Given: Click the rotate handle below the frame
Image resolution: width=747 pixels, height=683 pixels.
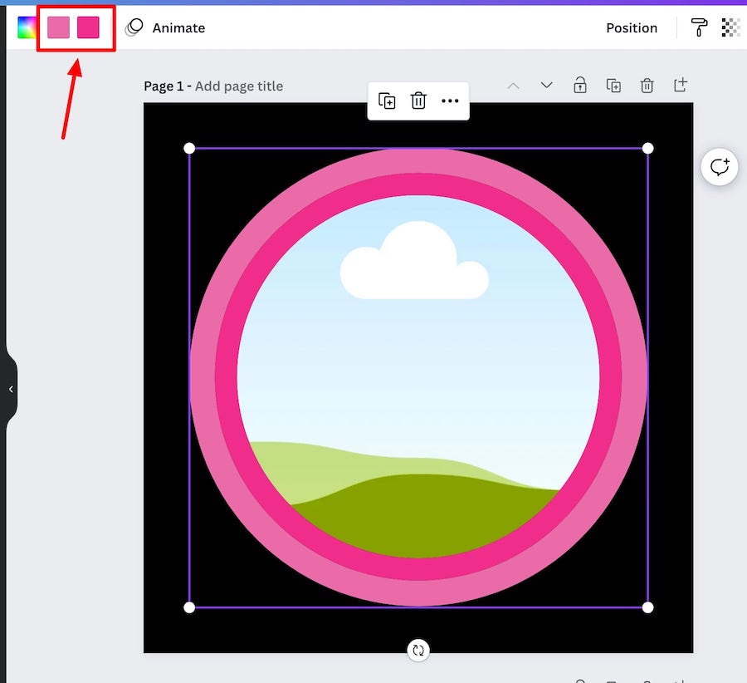Looking at the screenshot, I should [418, 650].
